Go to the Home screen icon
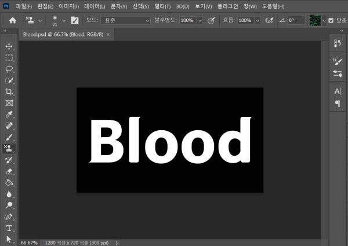 13,20
